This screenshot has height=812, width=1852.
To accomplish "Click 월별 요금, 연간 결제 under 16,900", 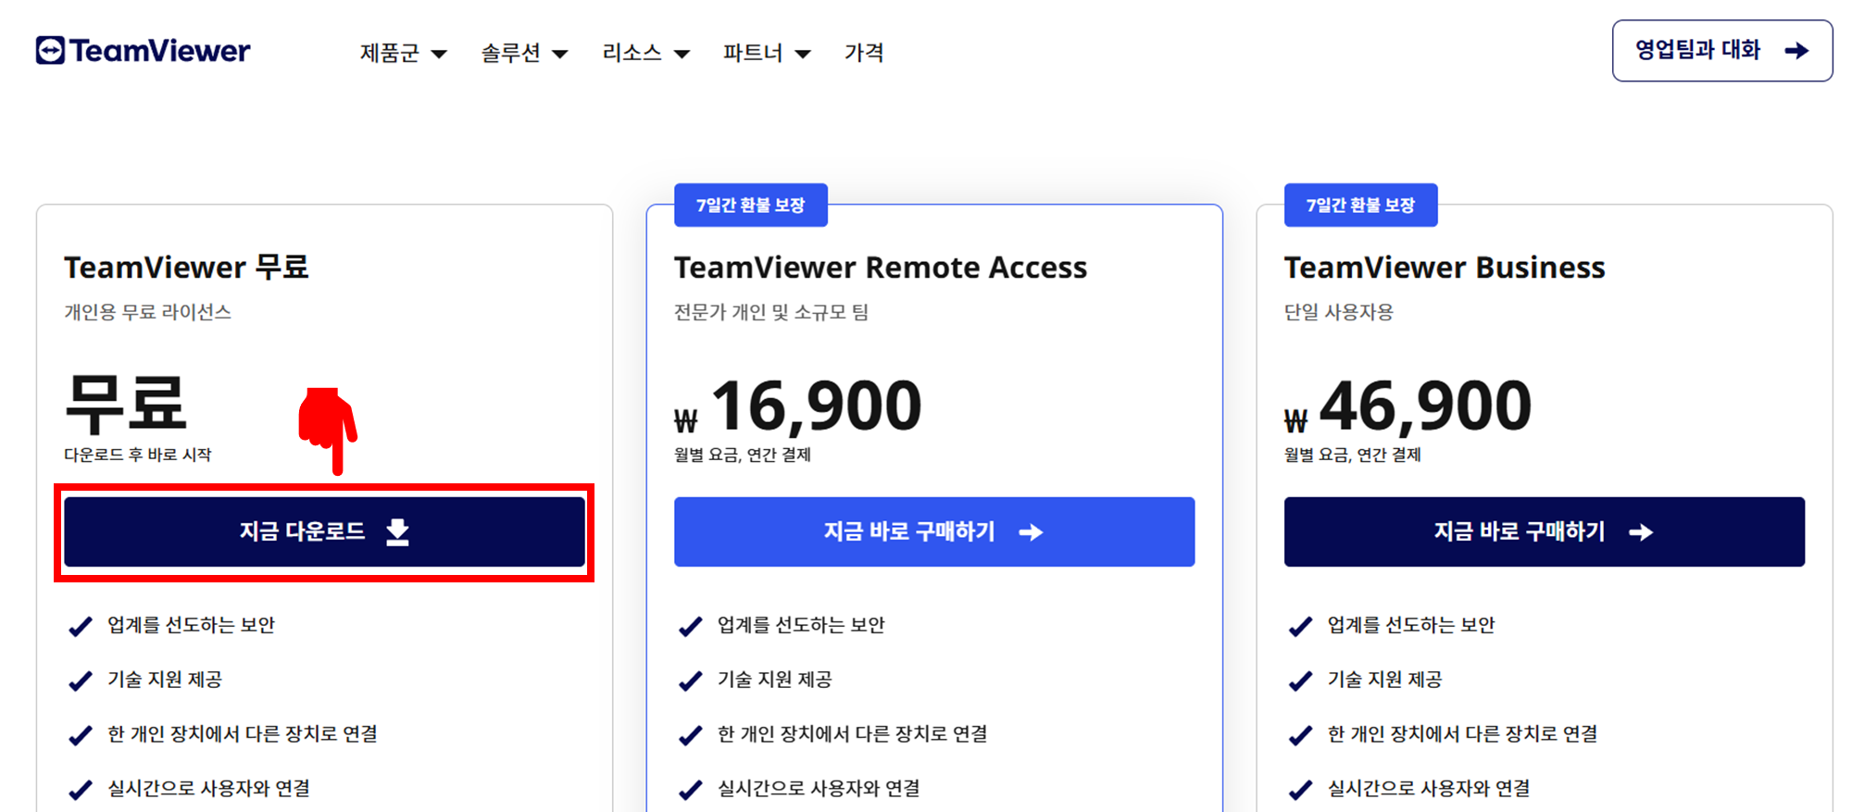I will tap(743, 455).
